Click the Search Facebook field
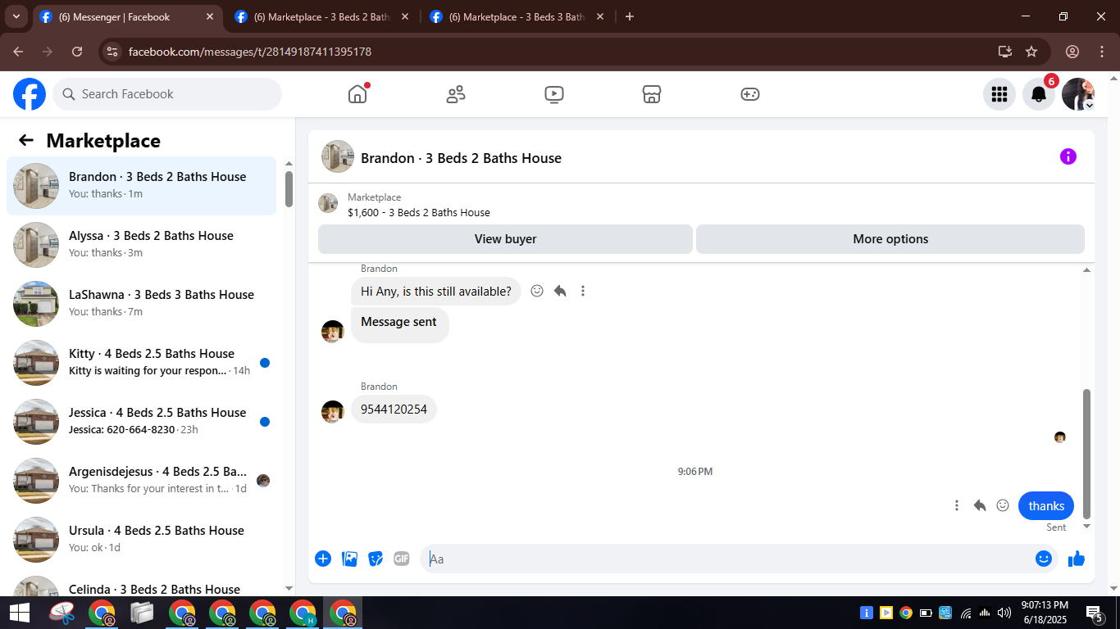This screenshot has width=1120, height=629. click(167, 94)
